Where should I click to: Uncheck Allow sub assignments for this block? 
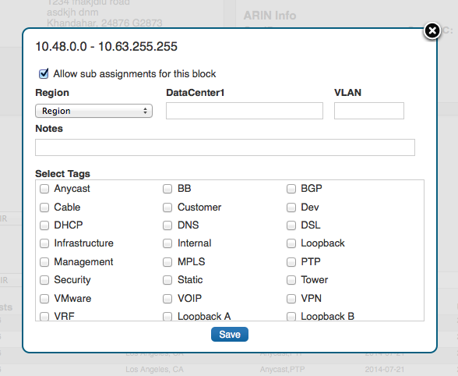(x=44, y=73)
